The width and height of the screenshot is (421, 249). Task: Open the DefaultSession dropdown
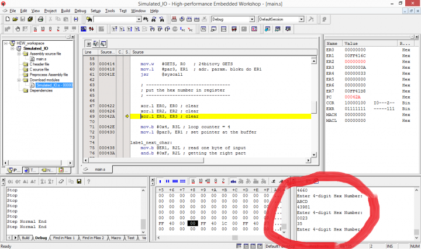(301, 19)
